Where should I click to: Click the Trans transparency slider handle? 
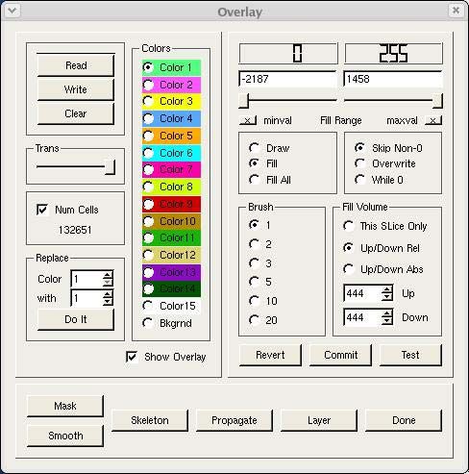coord(110,167)
